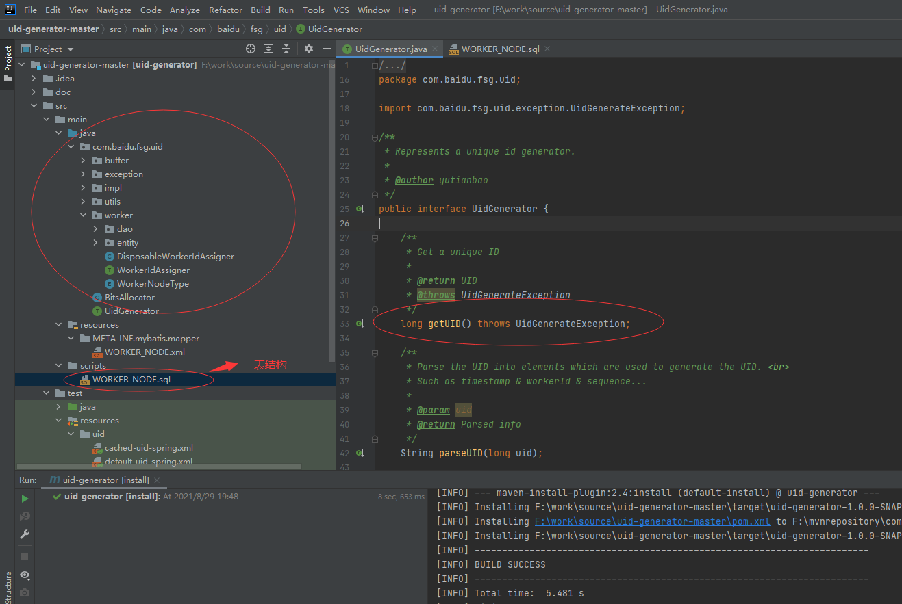Click the eye view options icon

point(25,575)
